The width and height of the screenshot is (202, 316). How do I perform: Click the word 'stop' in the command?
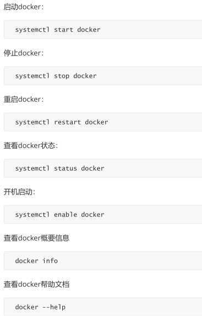62,76
